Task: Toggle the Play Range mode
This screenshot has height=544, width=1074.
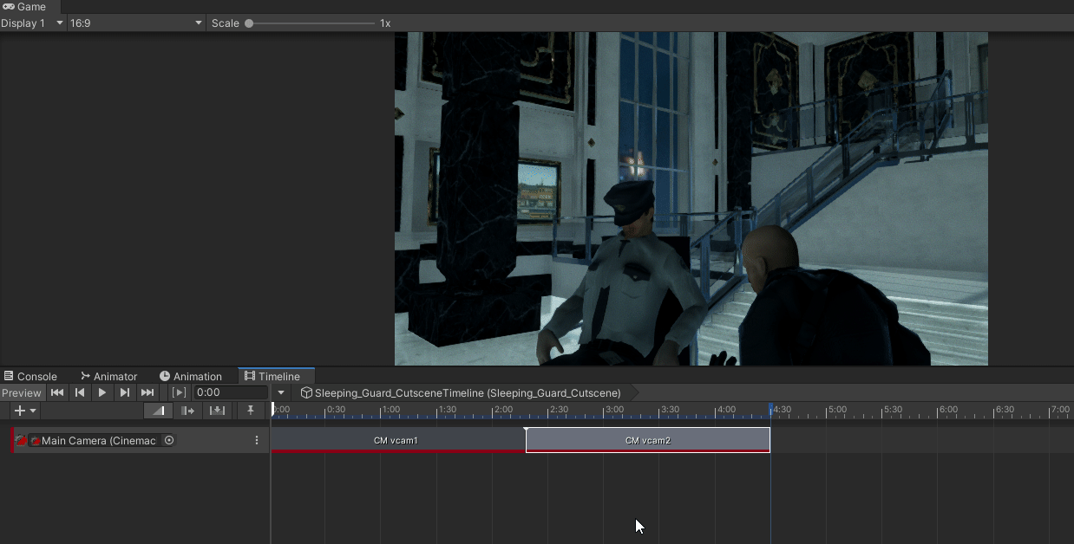Action: tap(179, 392)
